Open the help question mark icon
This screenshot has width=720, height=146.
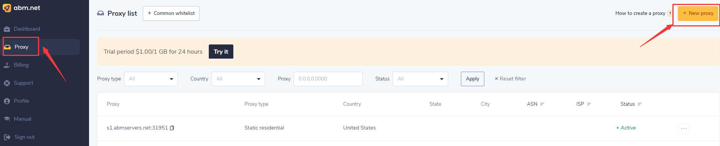pyautogui.click(x=670, y=13)
